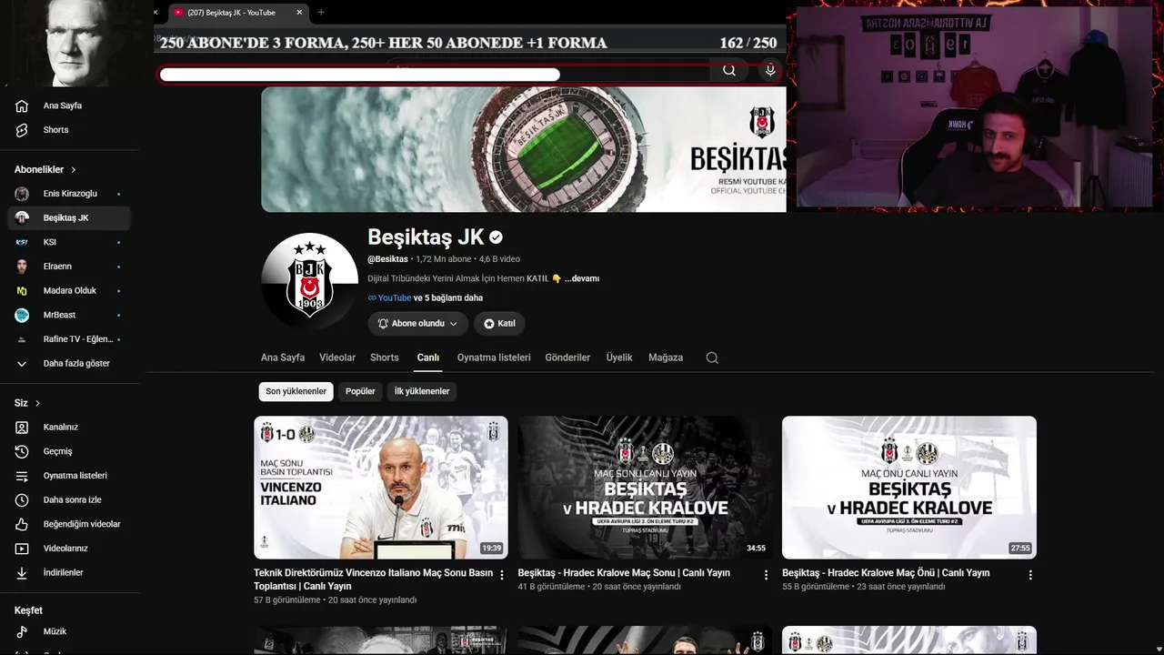Open Vincenzo Italiano press conference thumbnail
The width and height of the screenshot is (1164, 655).
coord(381,488)
